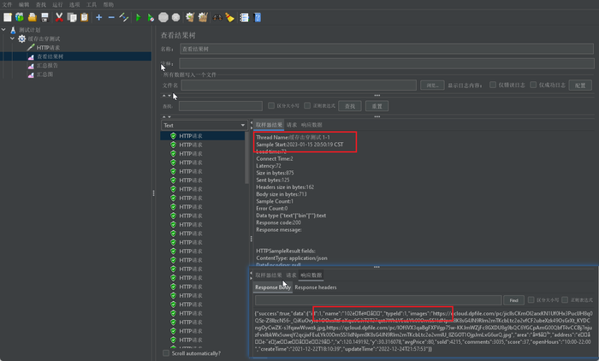The height and width of the screenshot is (361, 599).
Task: Click the results list vertical scrollbar
Action: pyautogui.click(x=246, y=157)
